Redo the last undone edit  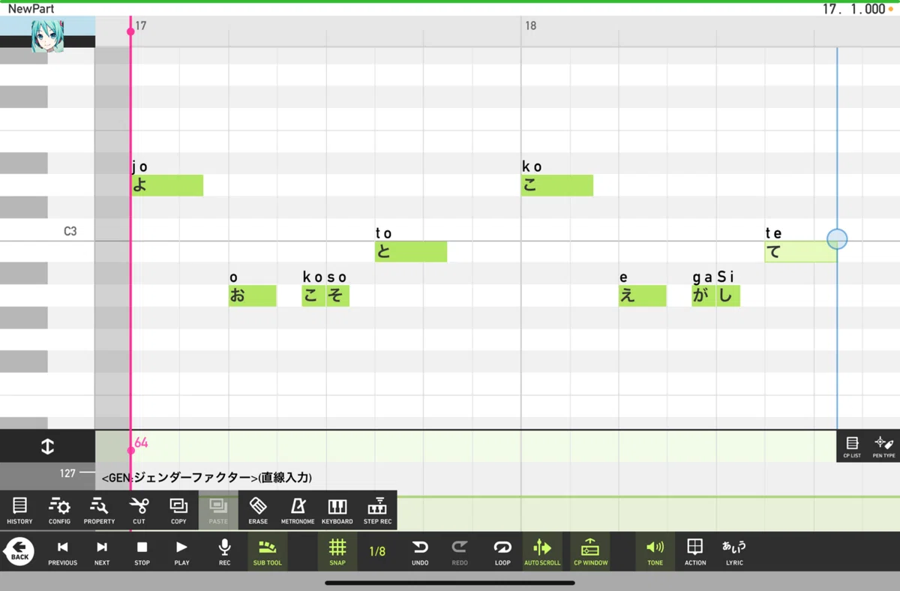(460, 552)
